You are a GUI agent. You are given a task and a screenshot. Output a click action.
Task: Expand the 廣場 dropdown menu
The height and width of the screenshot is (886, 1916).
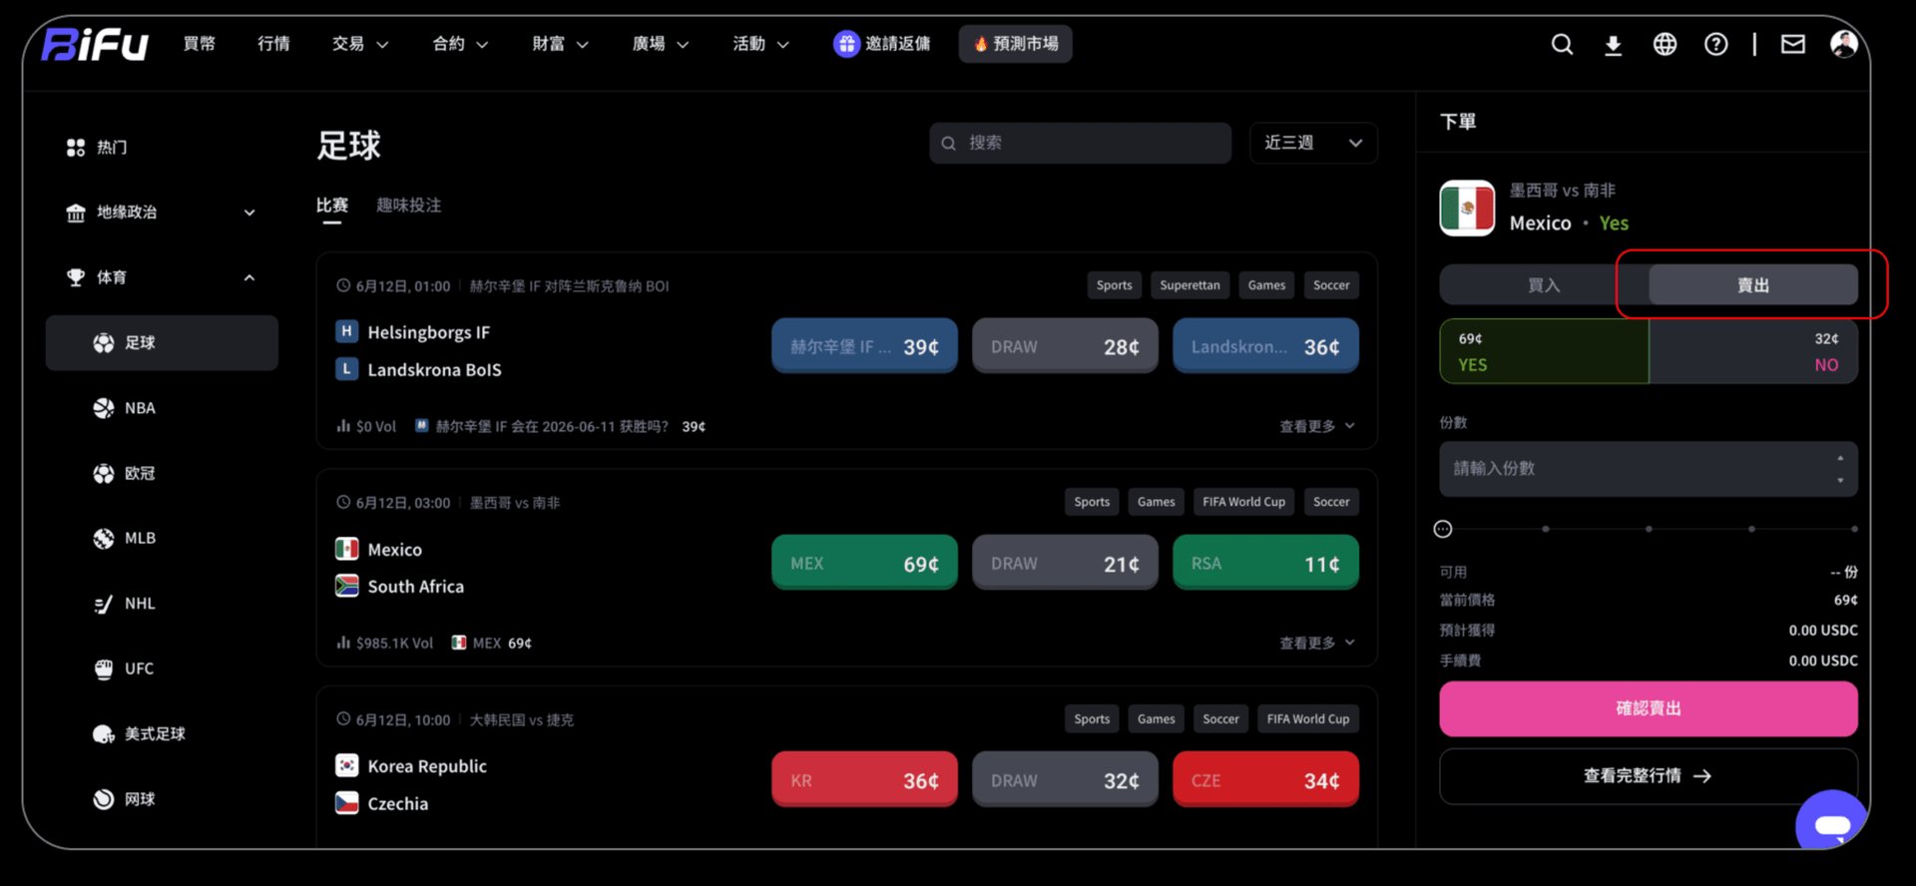[x=661, y=44]
